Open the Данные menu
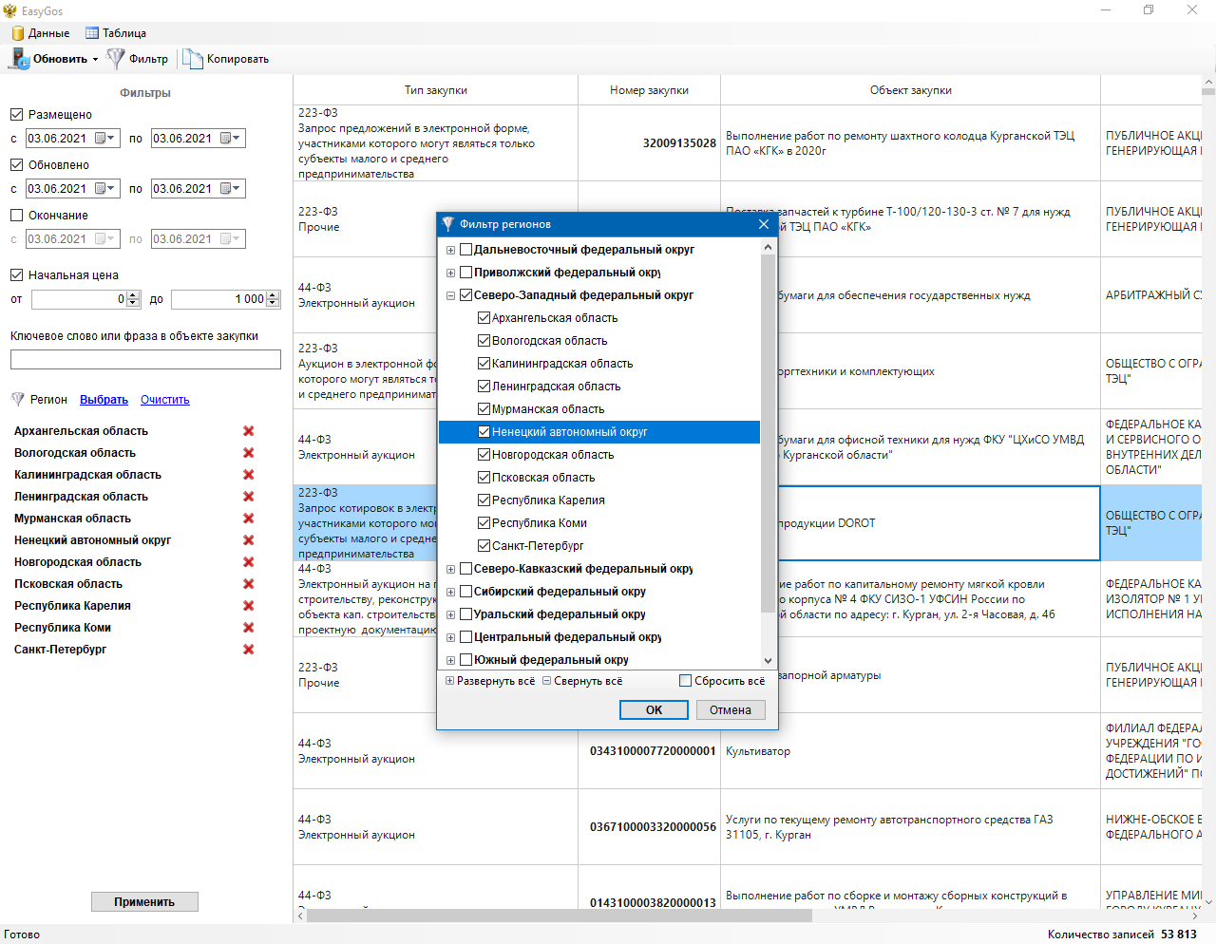 [40, 33]
